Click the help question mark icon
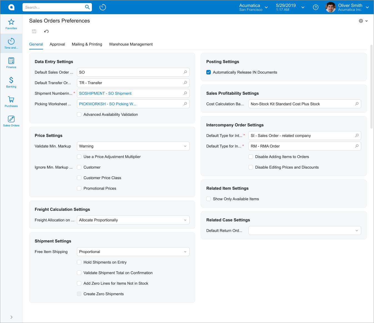This screenshot has width=374, height=323. click(x=315, y=7)
